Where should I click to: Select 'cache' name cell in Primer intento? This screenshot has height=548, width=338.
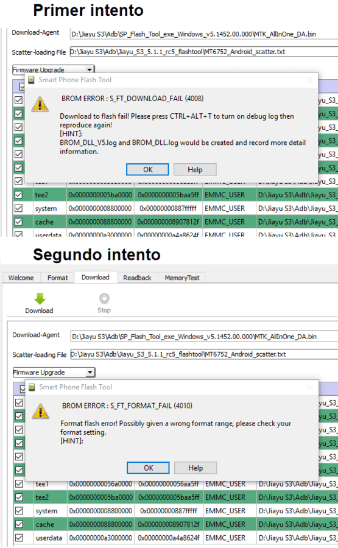[x=49, y=222]
